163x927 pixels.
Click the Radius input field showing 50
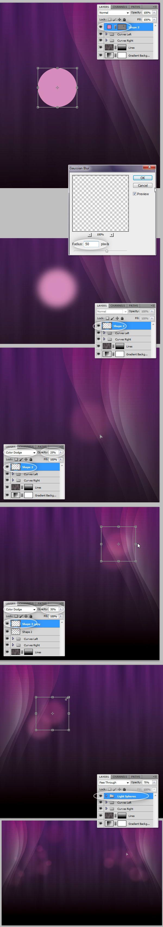[x=91, y=244]
